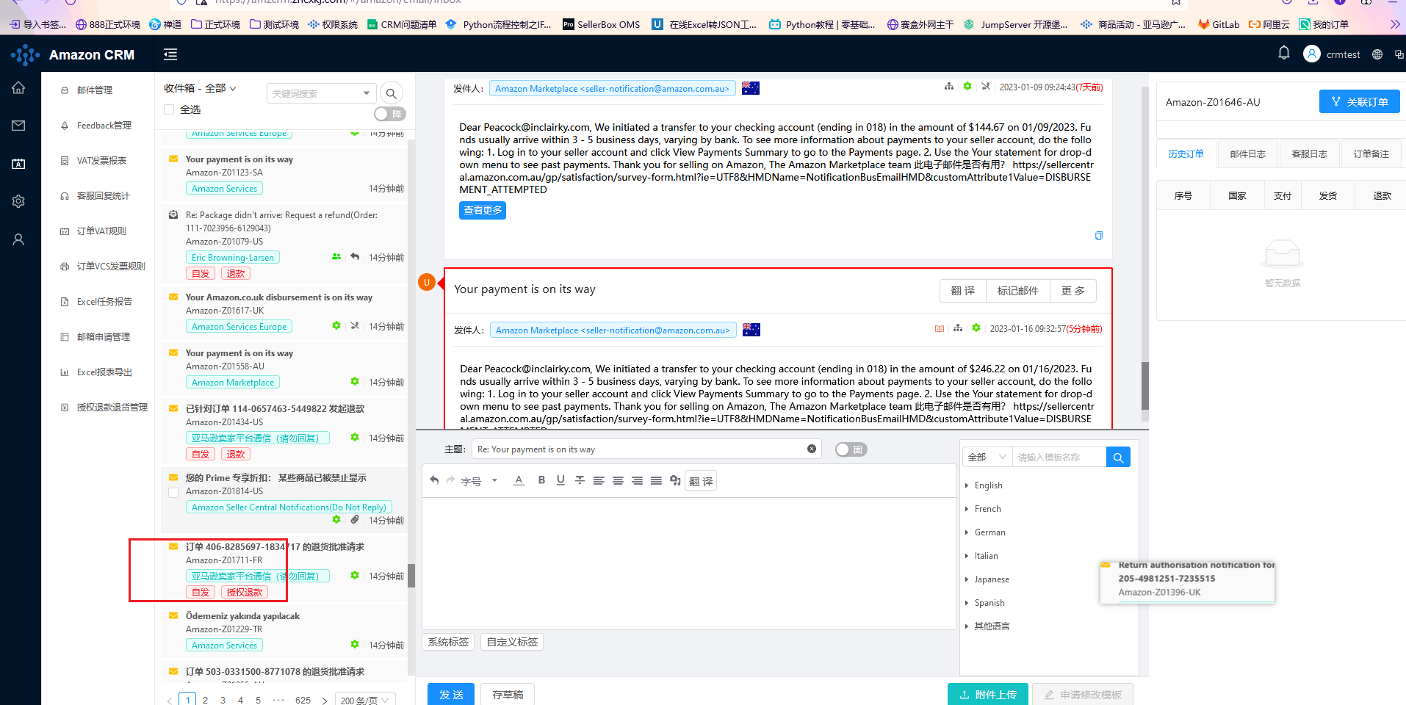Undo the last edit in the reply editor
Viewport: 1406px width, 705px height.
click(434, 480)
